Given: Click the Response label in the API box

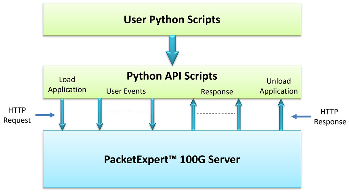Looking at the screenshot, I should click(x=217, y=92).
